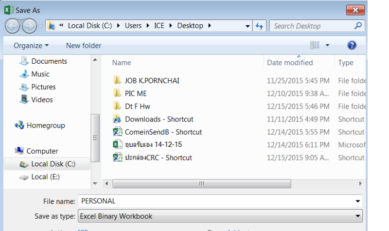Open the Help question mark icon

click(x=352, y=45)
